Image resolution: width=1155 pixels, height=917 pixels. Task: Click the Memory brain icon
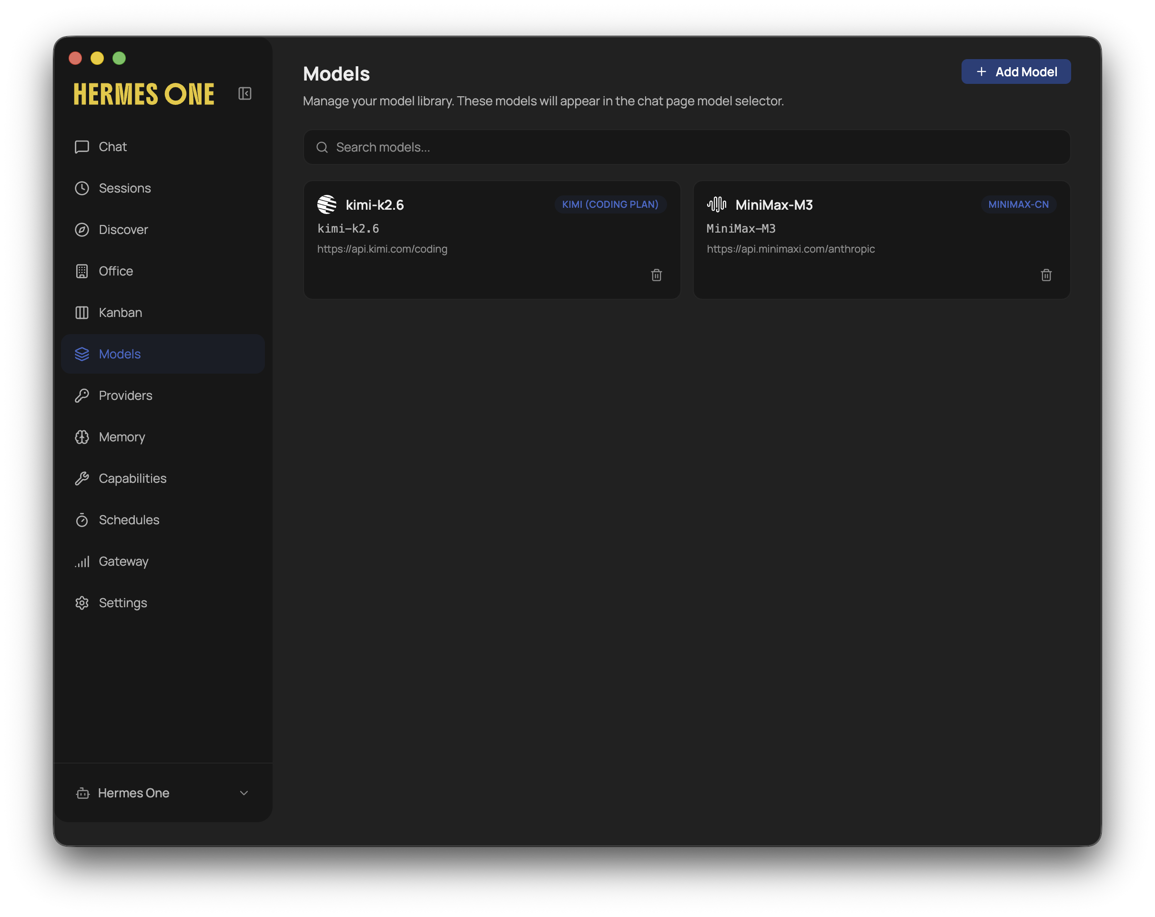[x=82, y=437]
